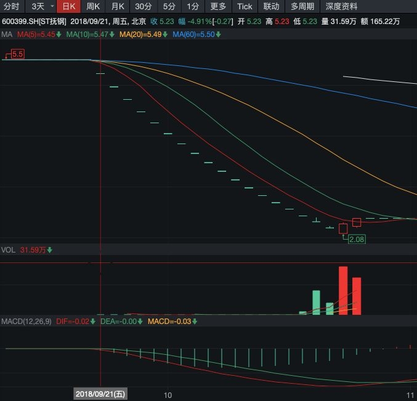417x401 pixels.
Task: Click the 2.08 low price marker
Action: [x=357, y=239]
